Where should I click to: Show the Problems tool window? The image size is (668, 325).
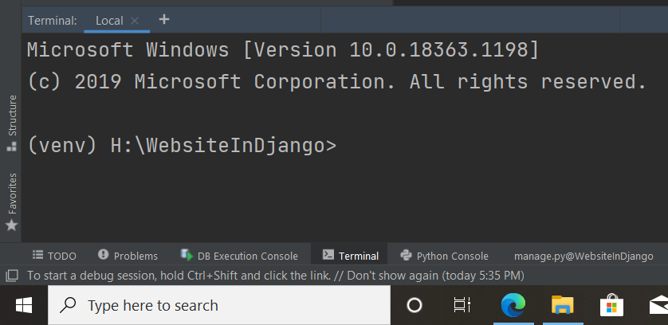coord(128,256)
